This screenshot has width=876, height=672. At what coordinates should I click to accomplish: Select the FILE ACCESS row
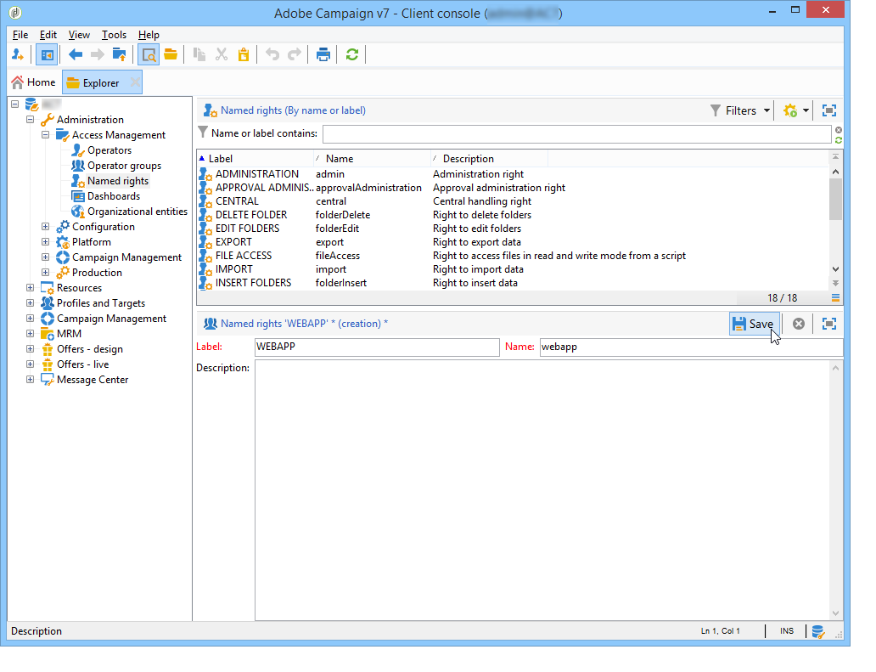click(x=513, y=256)
